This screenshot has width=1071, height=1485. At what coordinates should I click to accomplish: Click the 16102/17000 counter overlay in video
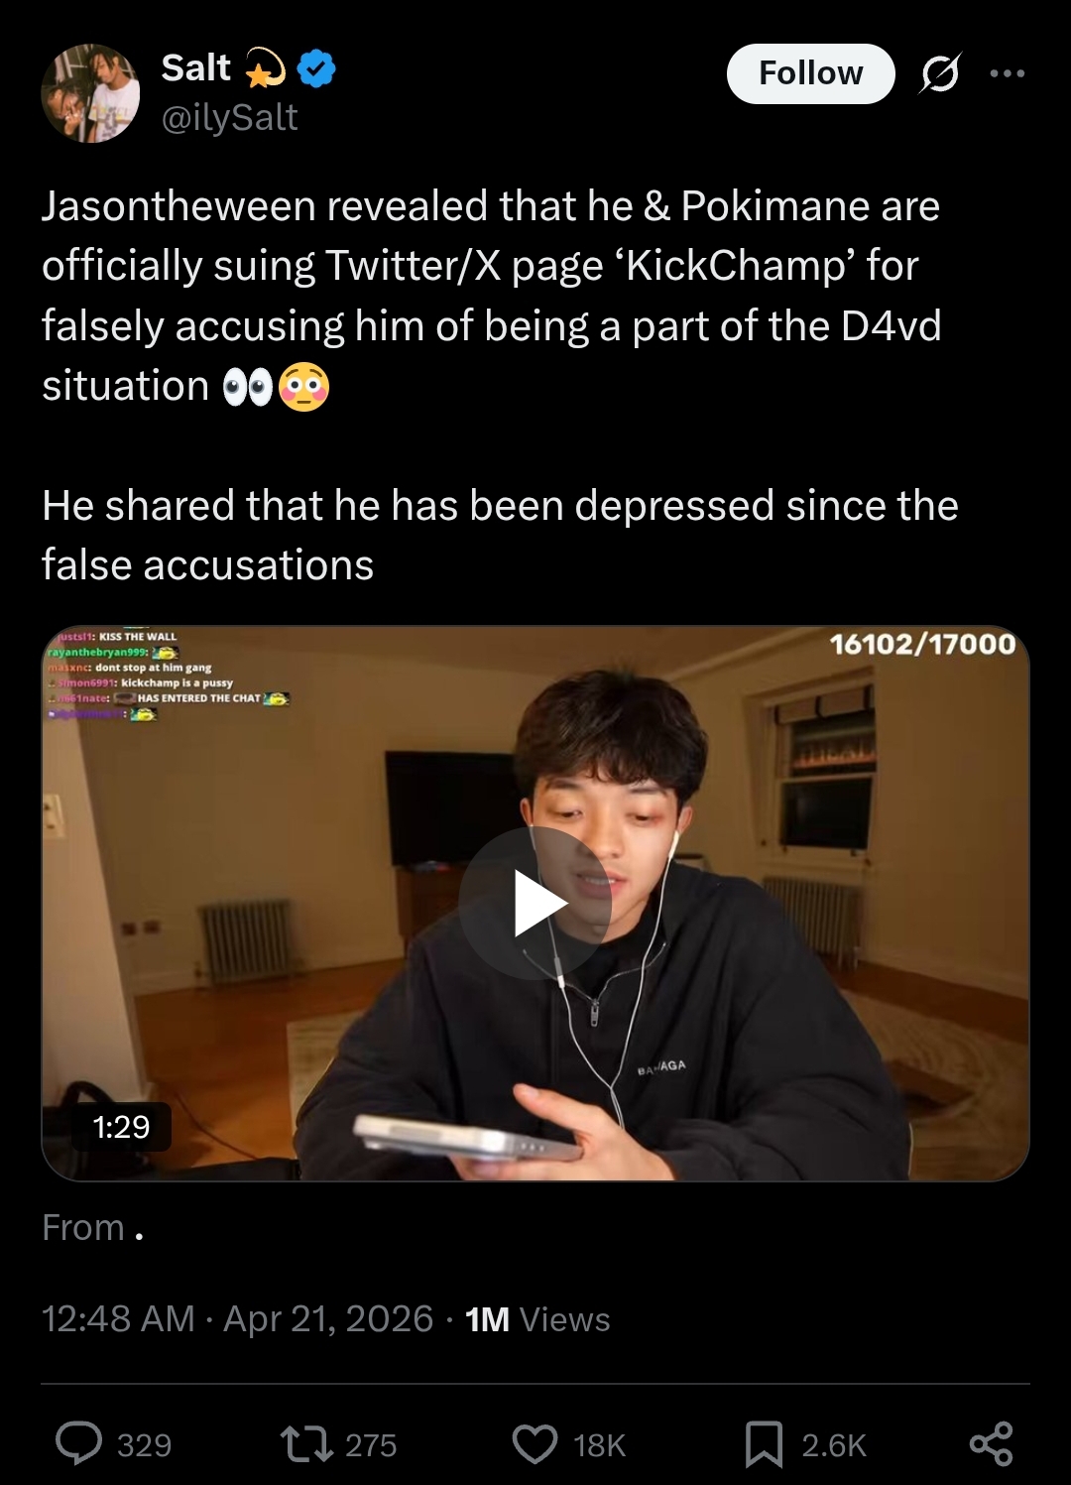[922, 645]
